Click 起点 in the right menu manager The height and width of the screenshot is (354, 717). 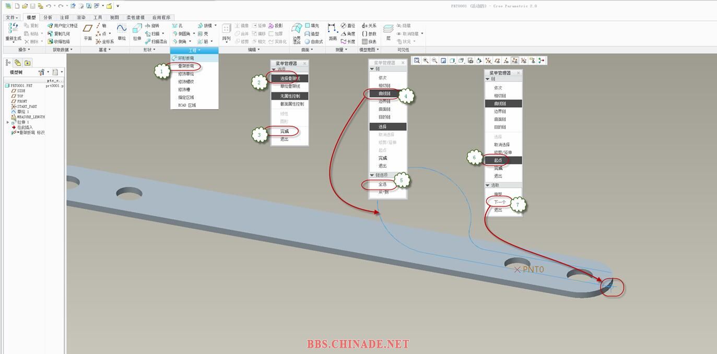pyautogui.click(x=498, y=160)
